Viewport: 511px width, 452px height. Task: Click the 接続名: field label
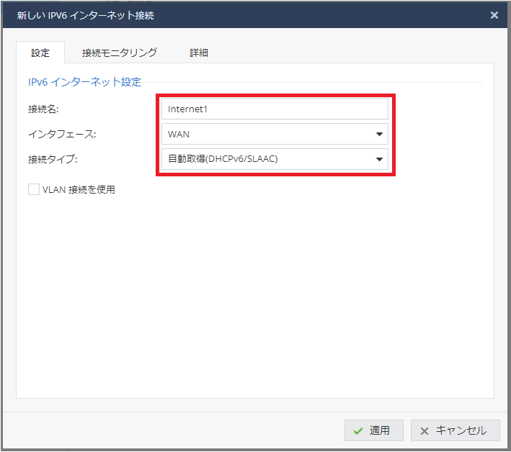point(43,109)
